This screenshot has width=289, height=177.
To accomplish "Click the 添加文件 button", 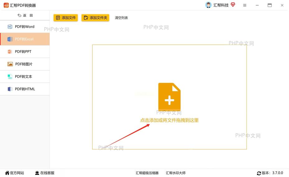I will click(x=66, y=18).
